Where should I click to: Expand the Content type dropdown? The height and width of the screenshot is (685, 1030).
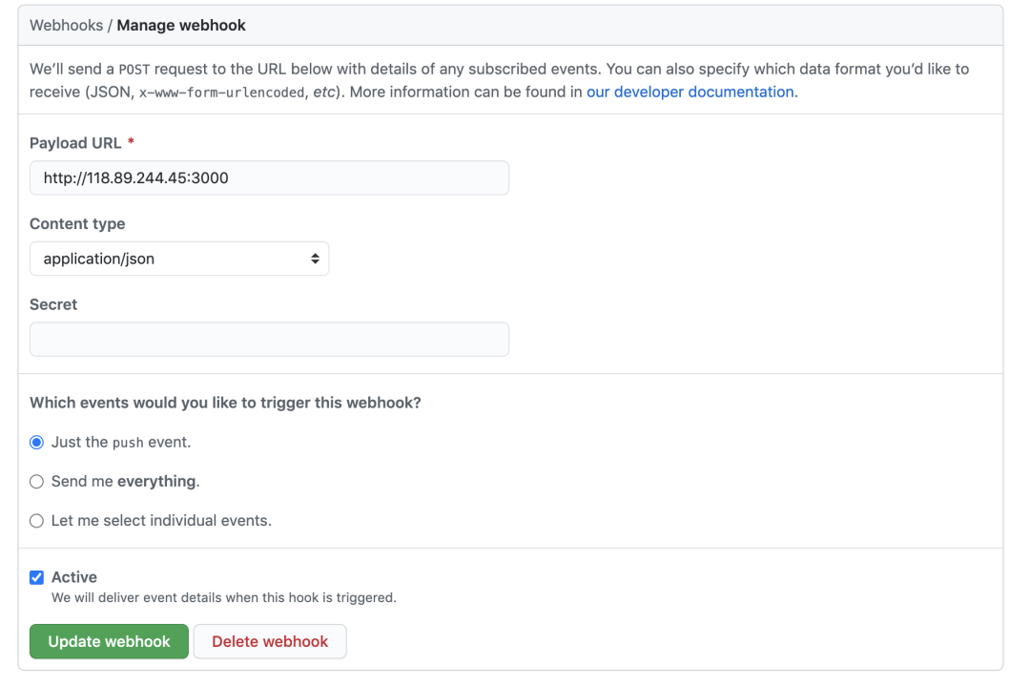[179, 259]
